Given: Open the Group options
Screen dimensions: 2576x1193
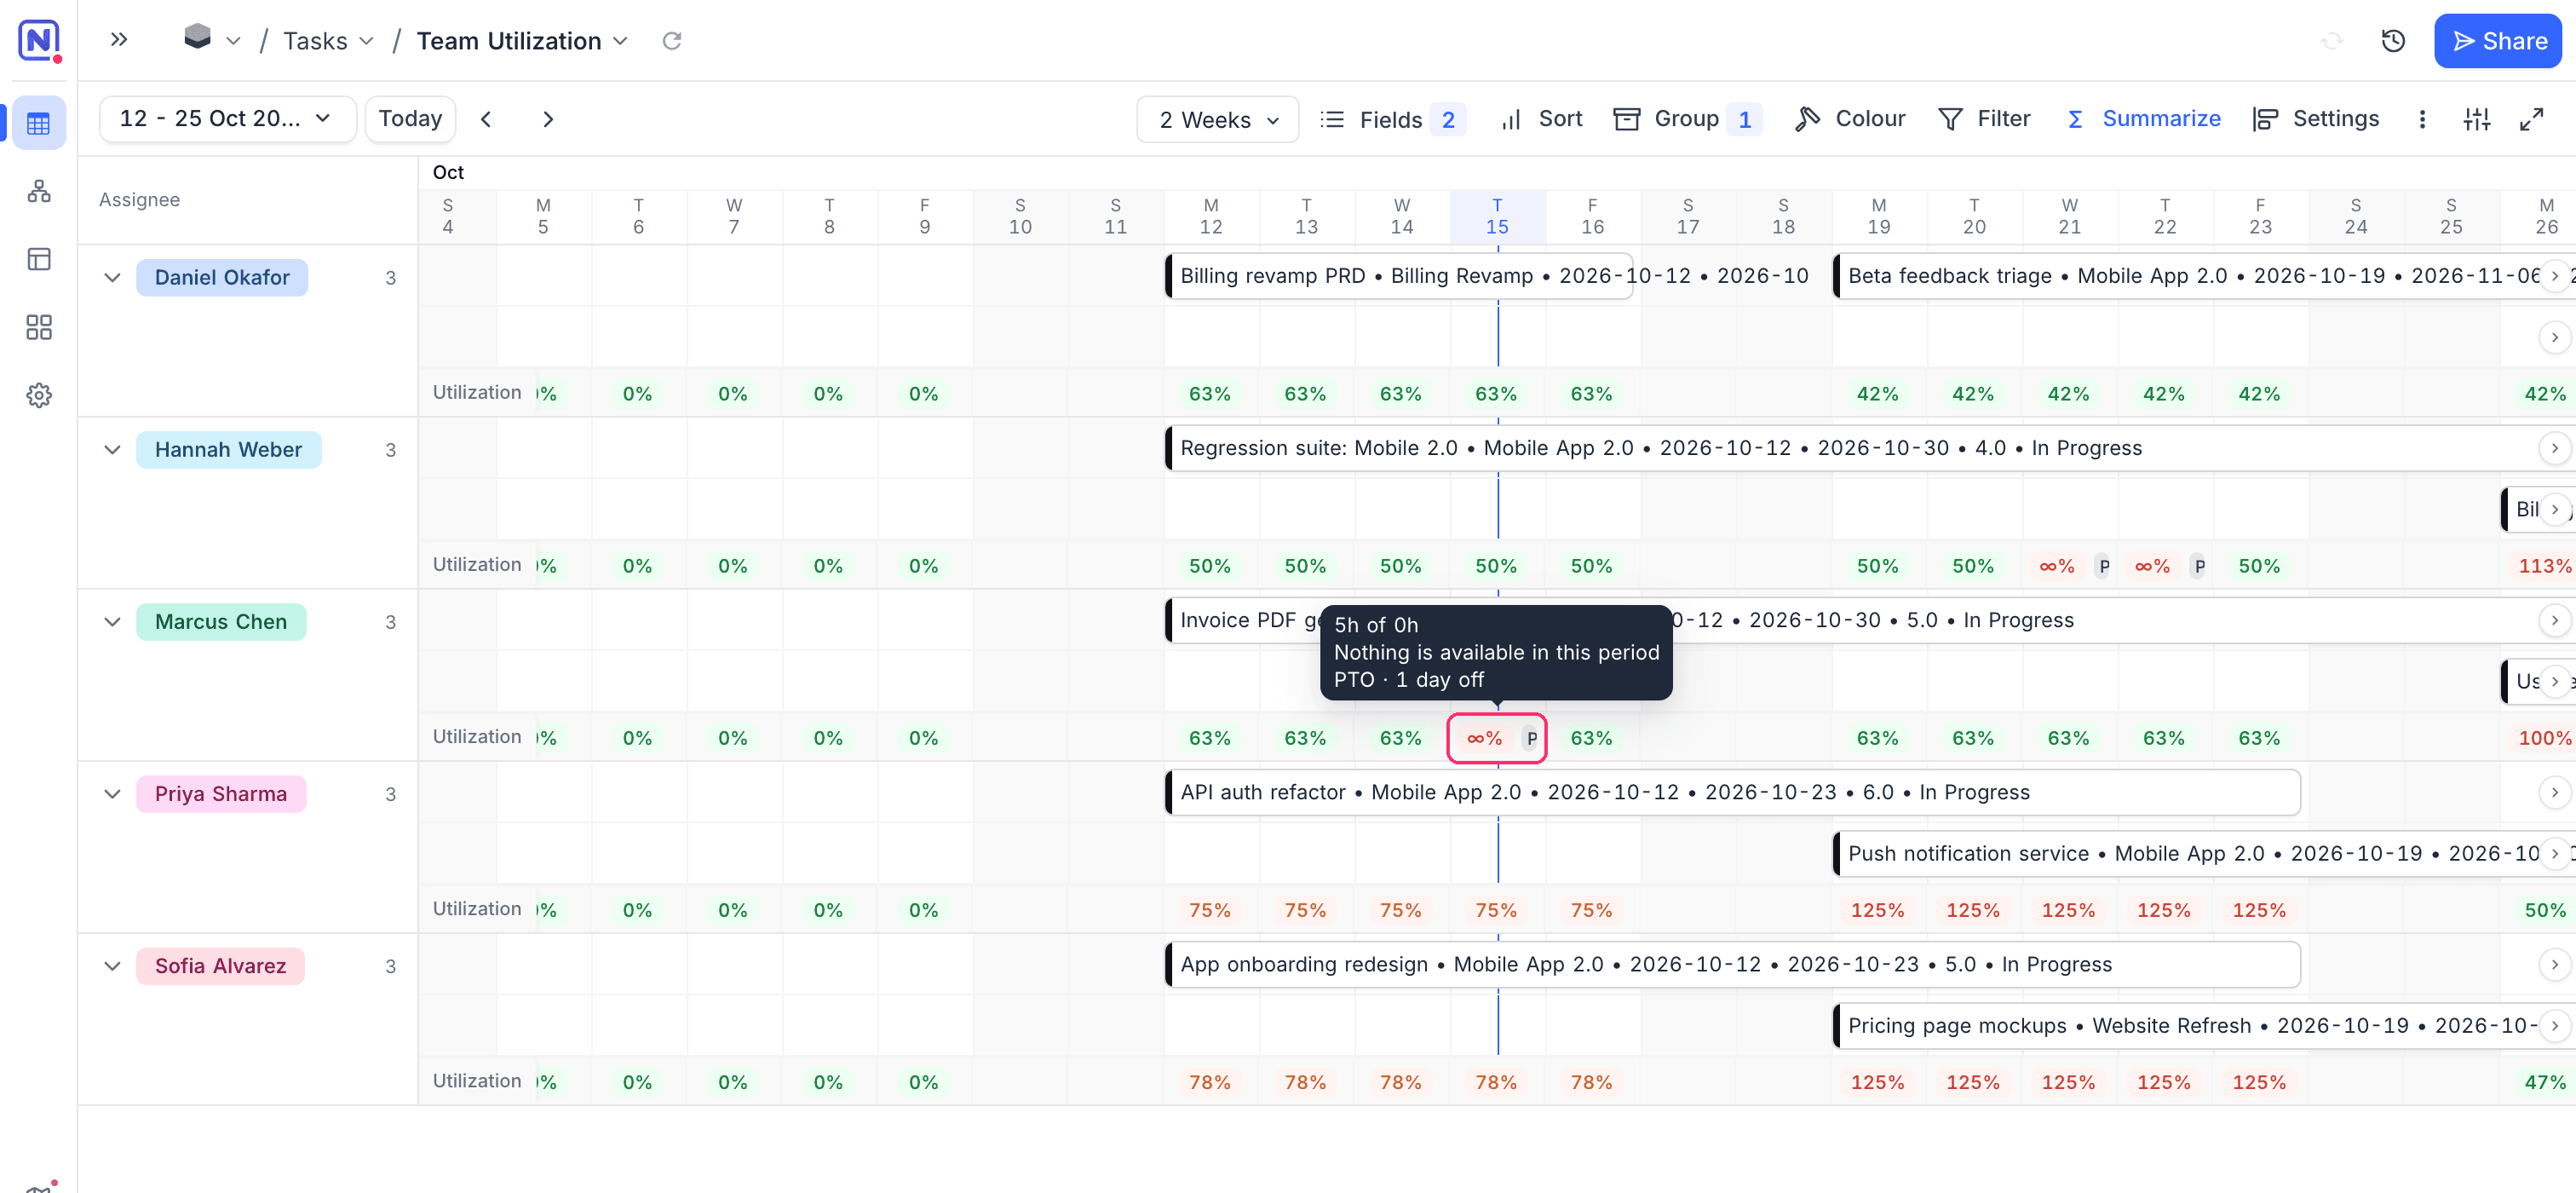Looking at the screenshot, I should pyautogui.click(x=1687, y=119).
